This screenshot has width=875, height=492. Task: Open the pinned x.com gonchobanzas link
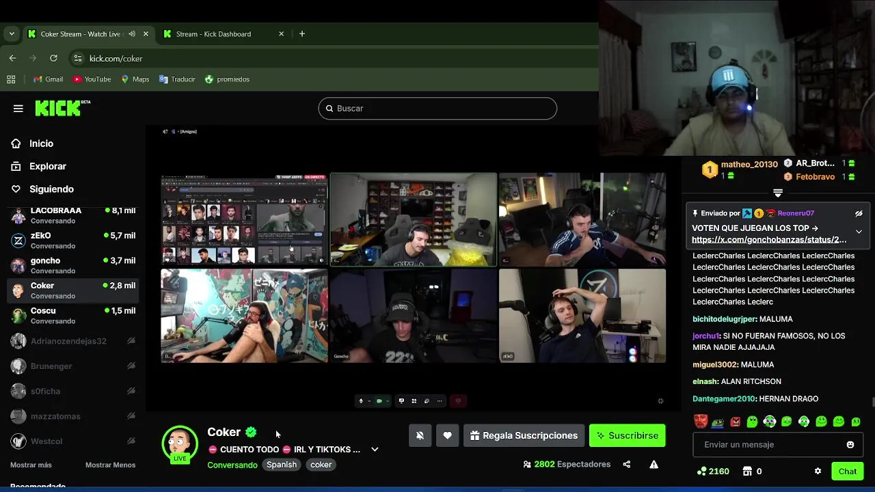tap(769, 240)
